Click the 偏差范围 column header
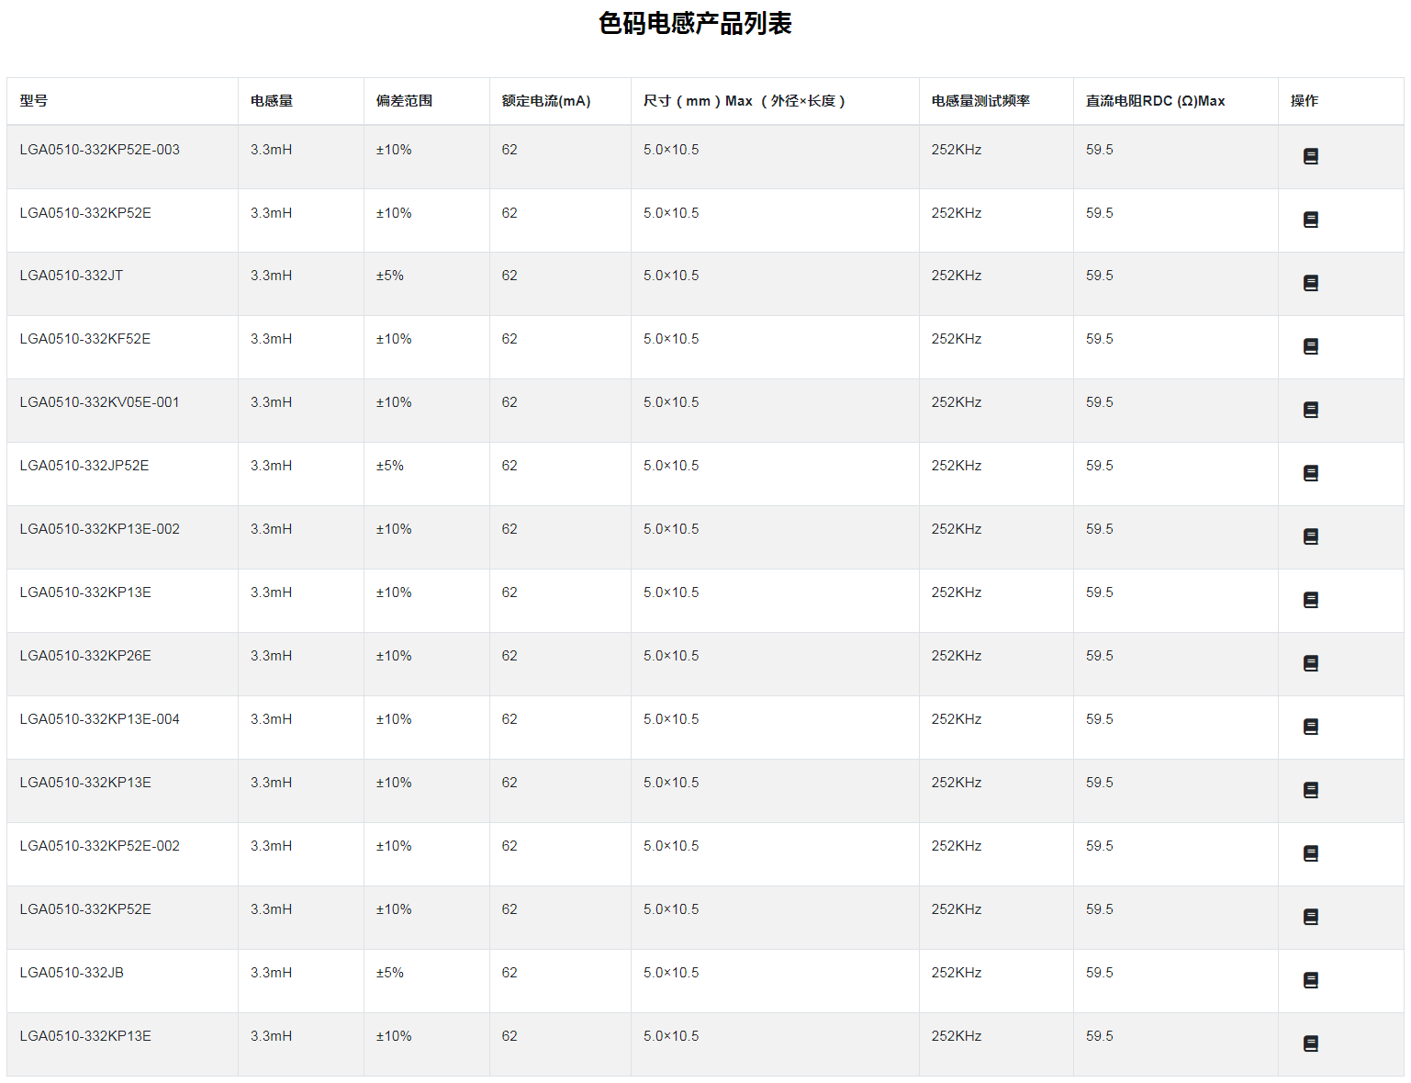The image size is (1411, 1083). coord(404,101)
